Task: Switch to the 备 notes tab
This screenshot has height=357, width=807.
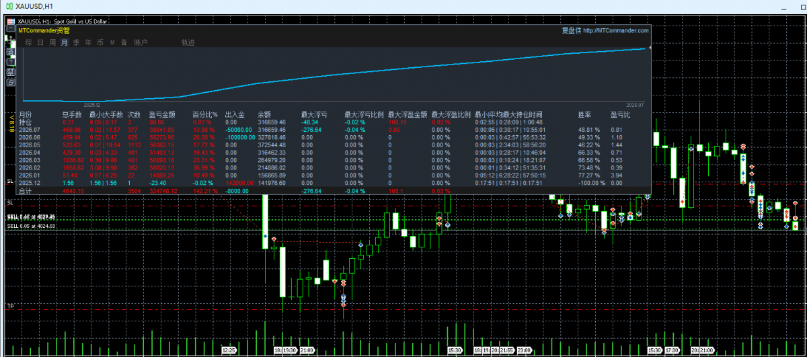Action: point(124,42)
